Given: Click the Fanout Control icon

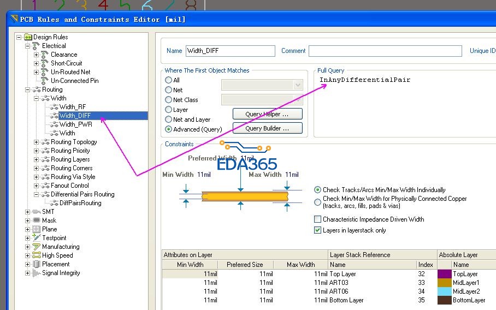Looking at the screenshot, I should 45,186.
